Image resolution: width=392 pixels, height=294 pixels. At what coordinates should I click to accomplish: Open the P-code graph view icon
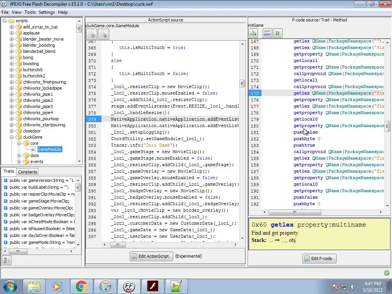(x=253, y=33)
